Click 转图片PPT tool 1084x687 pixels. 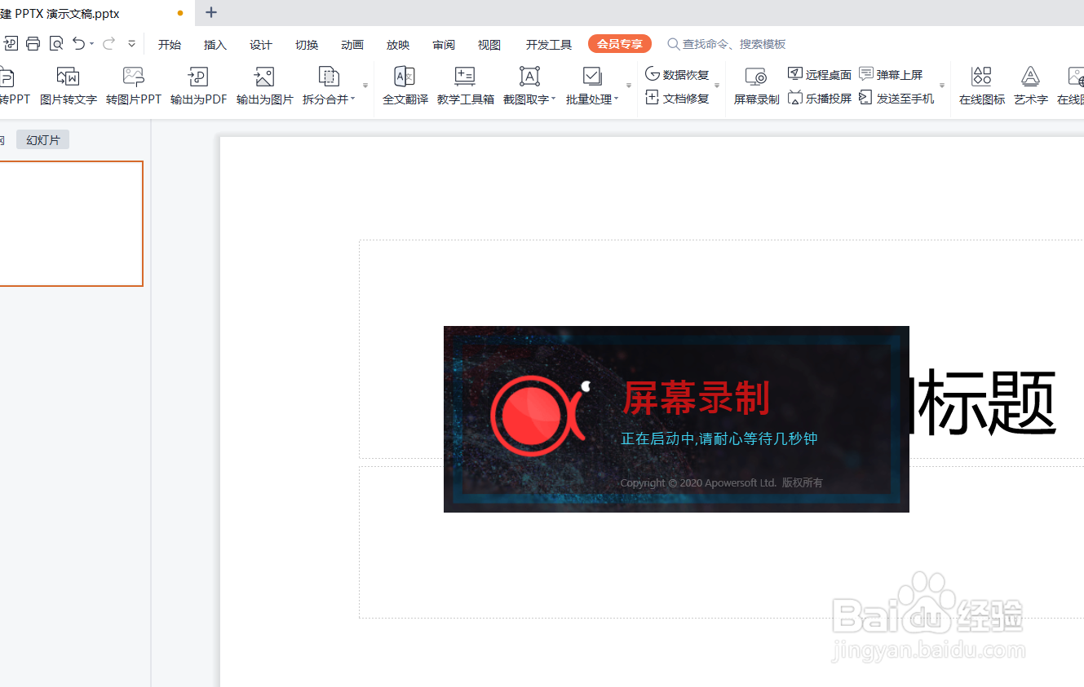[x=134, y=86]
